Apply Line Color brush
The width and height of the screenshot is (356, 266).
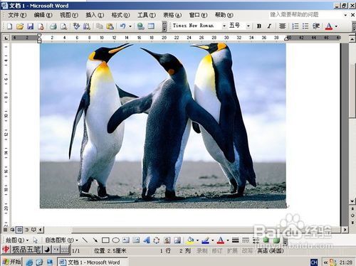click(x=205, y=240)
